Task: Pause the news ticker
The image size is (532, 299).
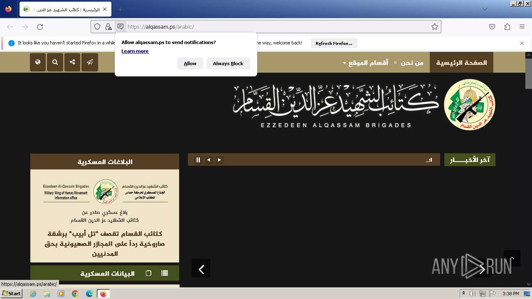Action: pyautogui.click(x=198, y=160)
